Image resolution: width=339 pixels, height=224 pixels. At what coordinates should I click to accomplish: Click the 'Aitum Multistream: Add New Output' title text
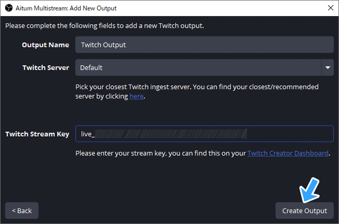[x=66, y=8]
